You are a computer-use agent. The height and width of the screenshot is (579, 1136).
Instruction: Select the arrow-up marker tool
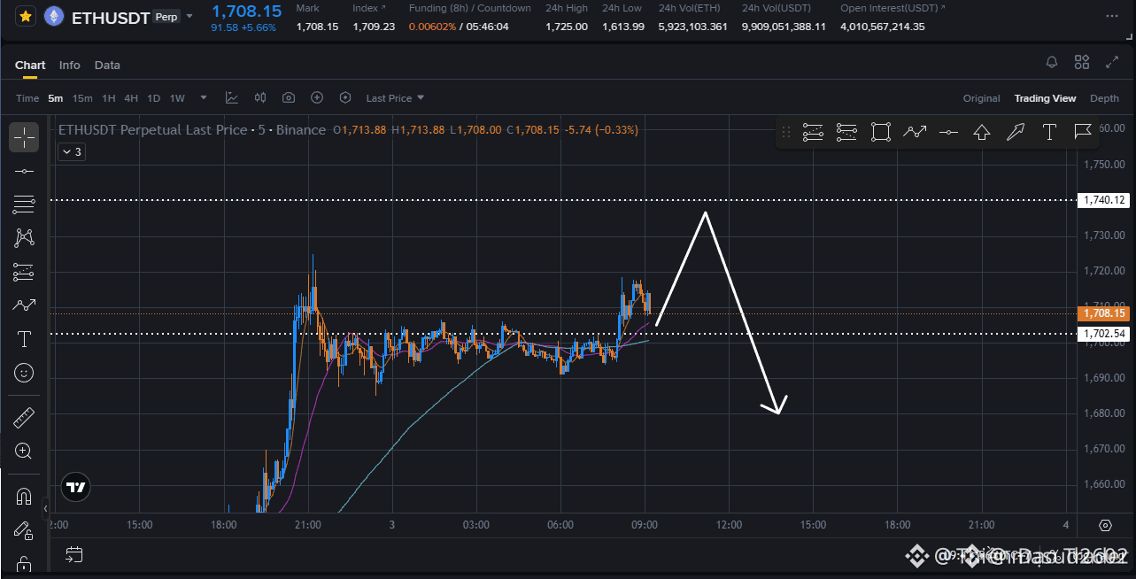tap(981, 133)
